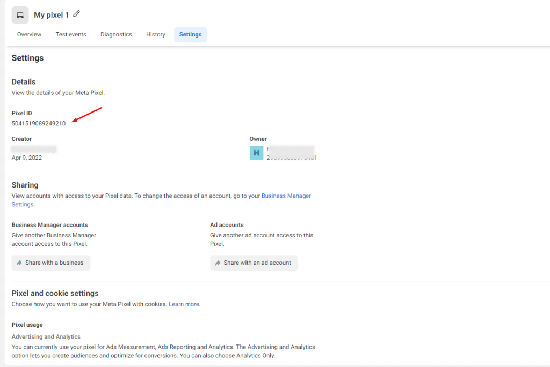Click the pencil icon to rename the pixel
The width and height of the screenshot is (550, 367).
click(x=77, y=14)
